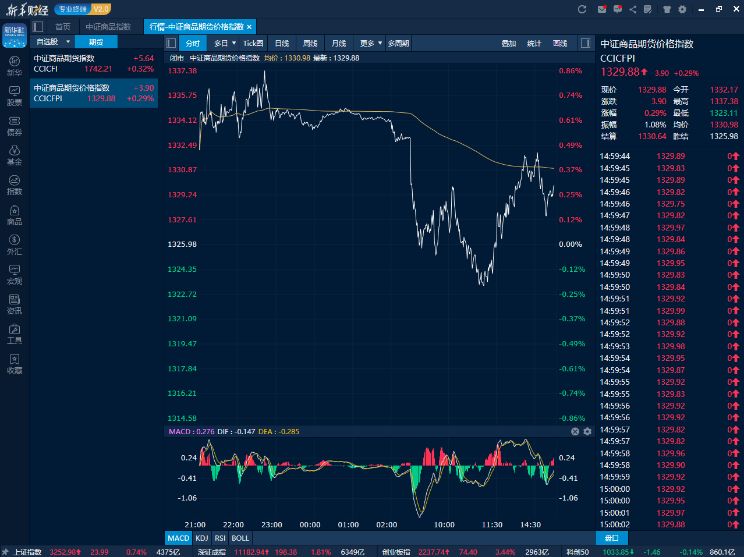The height and width of the screenshot is (557, 744).
Task: Close the 行情-中证商品期货价格指数 tab
Action: (x=249, y=27)
